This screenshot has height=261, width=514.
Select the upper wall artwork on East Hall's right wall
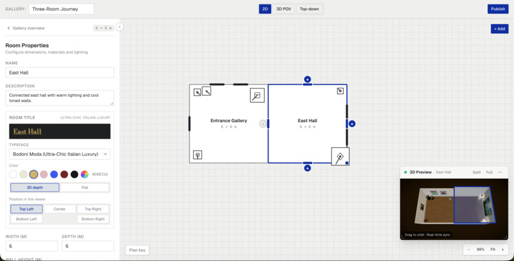pos(347,111)
